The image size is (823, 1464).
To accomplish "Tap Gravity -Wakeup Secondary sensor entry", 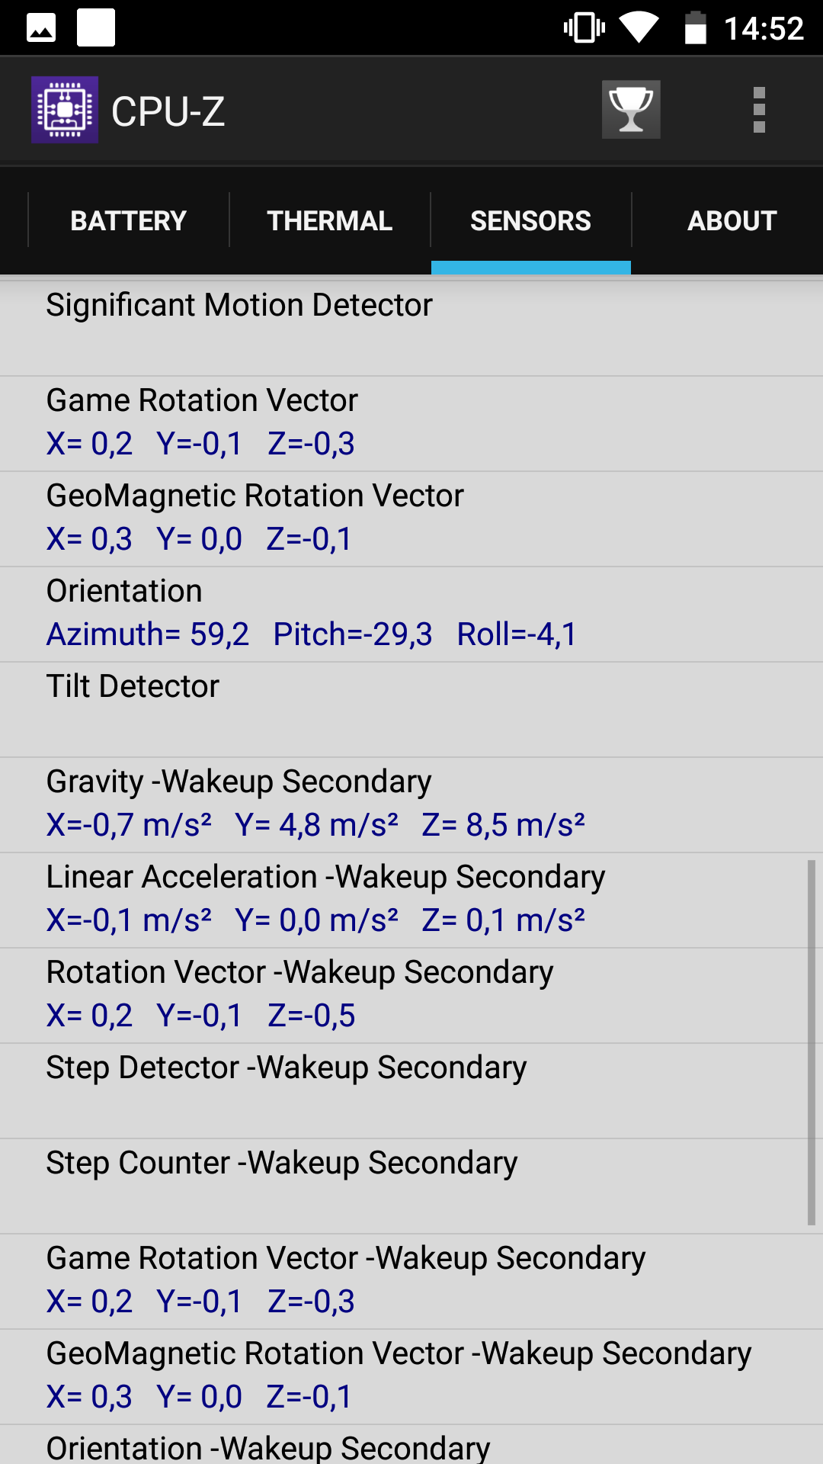I will [411, 805].
